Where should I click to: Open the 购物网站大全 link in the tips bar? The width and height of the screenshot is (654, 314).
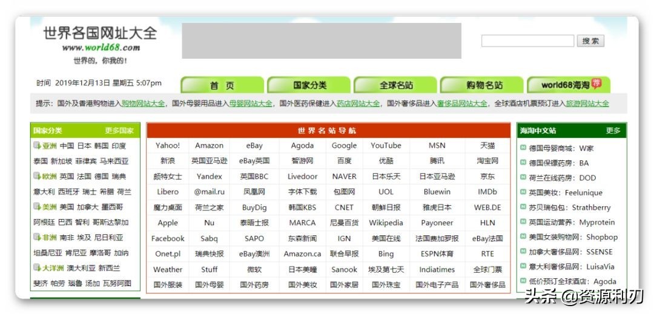click(x=143, y=103)
